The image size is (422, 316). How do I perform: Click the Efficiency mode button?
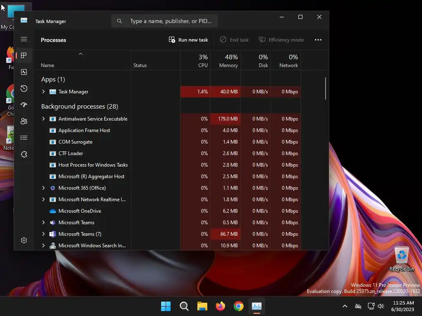click(281, 40)
